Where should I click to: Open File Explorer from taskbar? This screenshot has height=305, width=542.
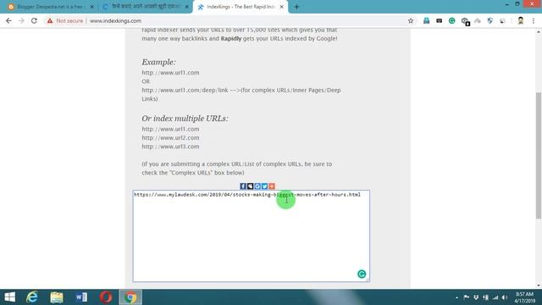click(57, 297)
